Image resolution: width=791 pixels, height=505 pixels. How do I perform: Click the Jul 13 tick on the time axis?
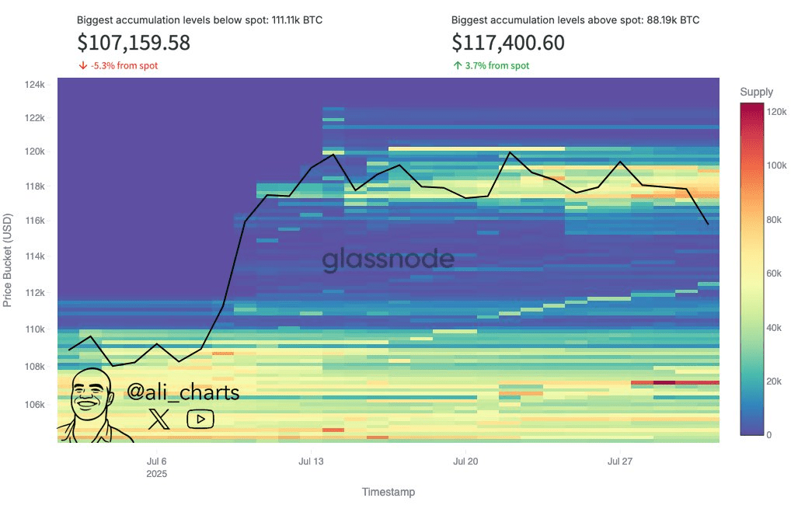click(x=312, y=461)
